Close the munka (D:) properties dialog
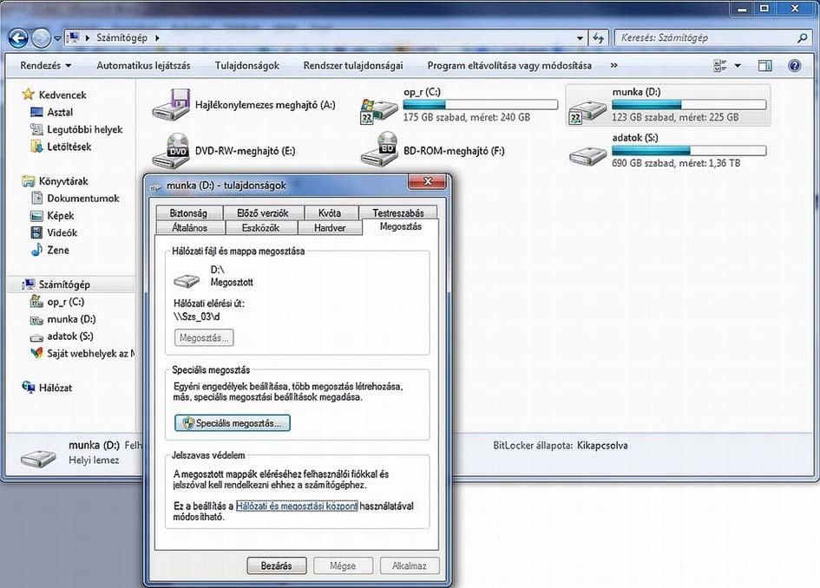Screen dimensions: 820x588 pos(427,181)
